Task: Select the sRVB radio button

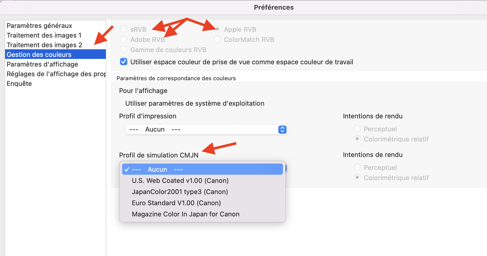Action: [x=124, y=29]
